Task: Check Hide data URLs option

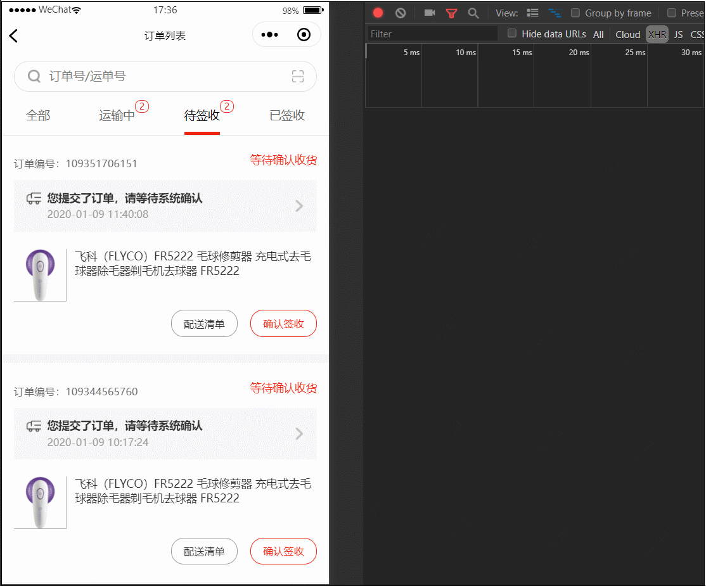Action: click(511, 34)
